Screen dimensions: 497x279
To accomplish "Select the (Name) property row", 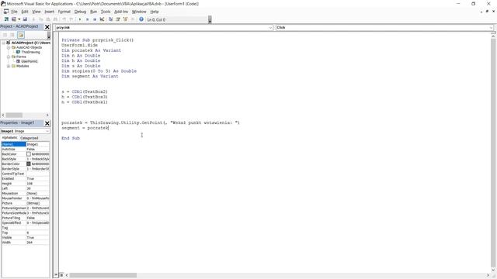I will 26,144.
